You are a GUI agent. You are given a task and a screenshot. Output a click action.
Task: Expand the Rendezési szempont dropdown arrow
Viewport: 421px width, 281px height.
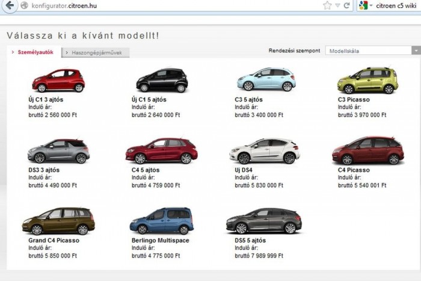[416, 51]
